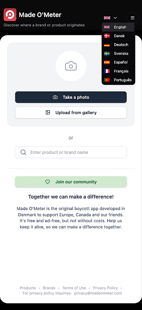Click the Swedish flag icon
Image resolution: width=142 pixels, height=310 pixels.
(107, 53)
